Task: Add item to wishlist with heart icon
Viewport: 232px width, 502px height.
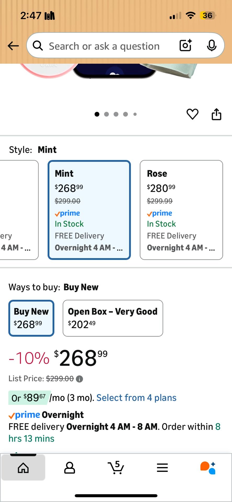Action: tap(192, 114)
